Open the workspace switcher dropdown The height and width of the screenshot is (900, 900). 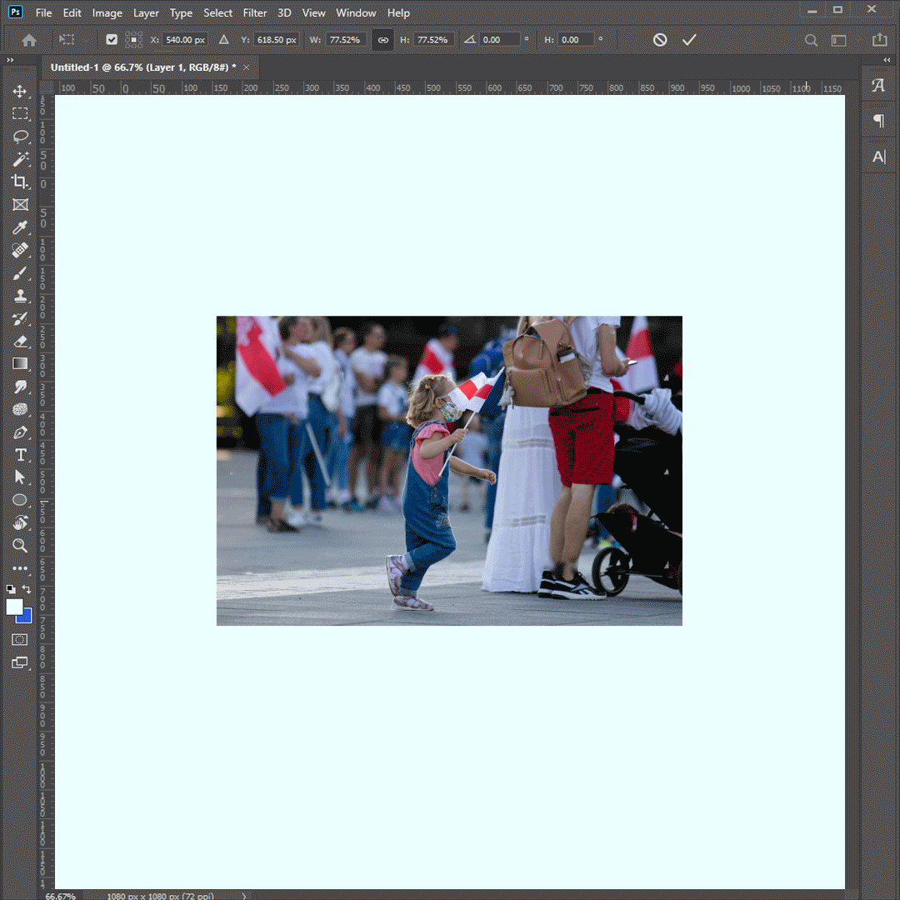click(838, 39)
